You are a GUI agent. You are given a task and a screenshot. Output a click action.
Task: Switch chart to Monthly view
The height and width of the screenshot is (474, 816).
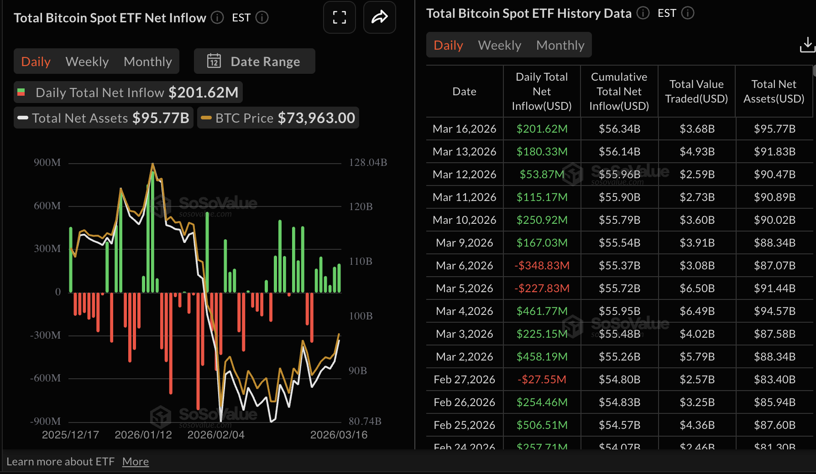[x=147, y=62]
